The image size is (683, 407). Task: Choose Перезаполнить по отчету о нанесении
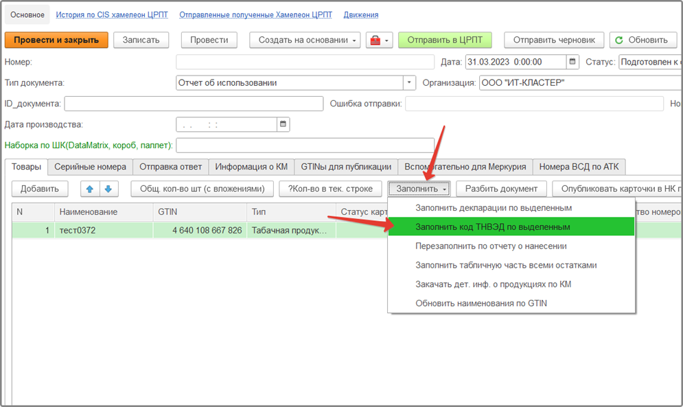click(511, 246)
